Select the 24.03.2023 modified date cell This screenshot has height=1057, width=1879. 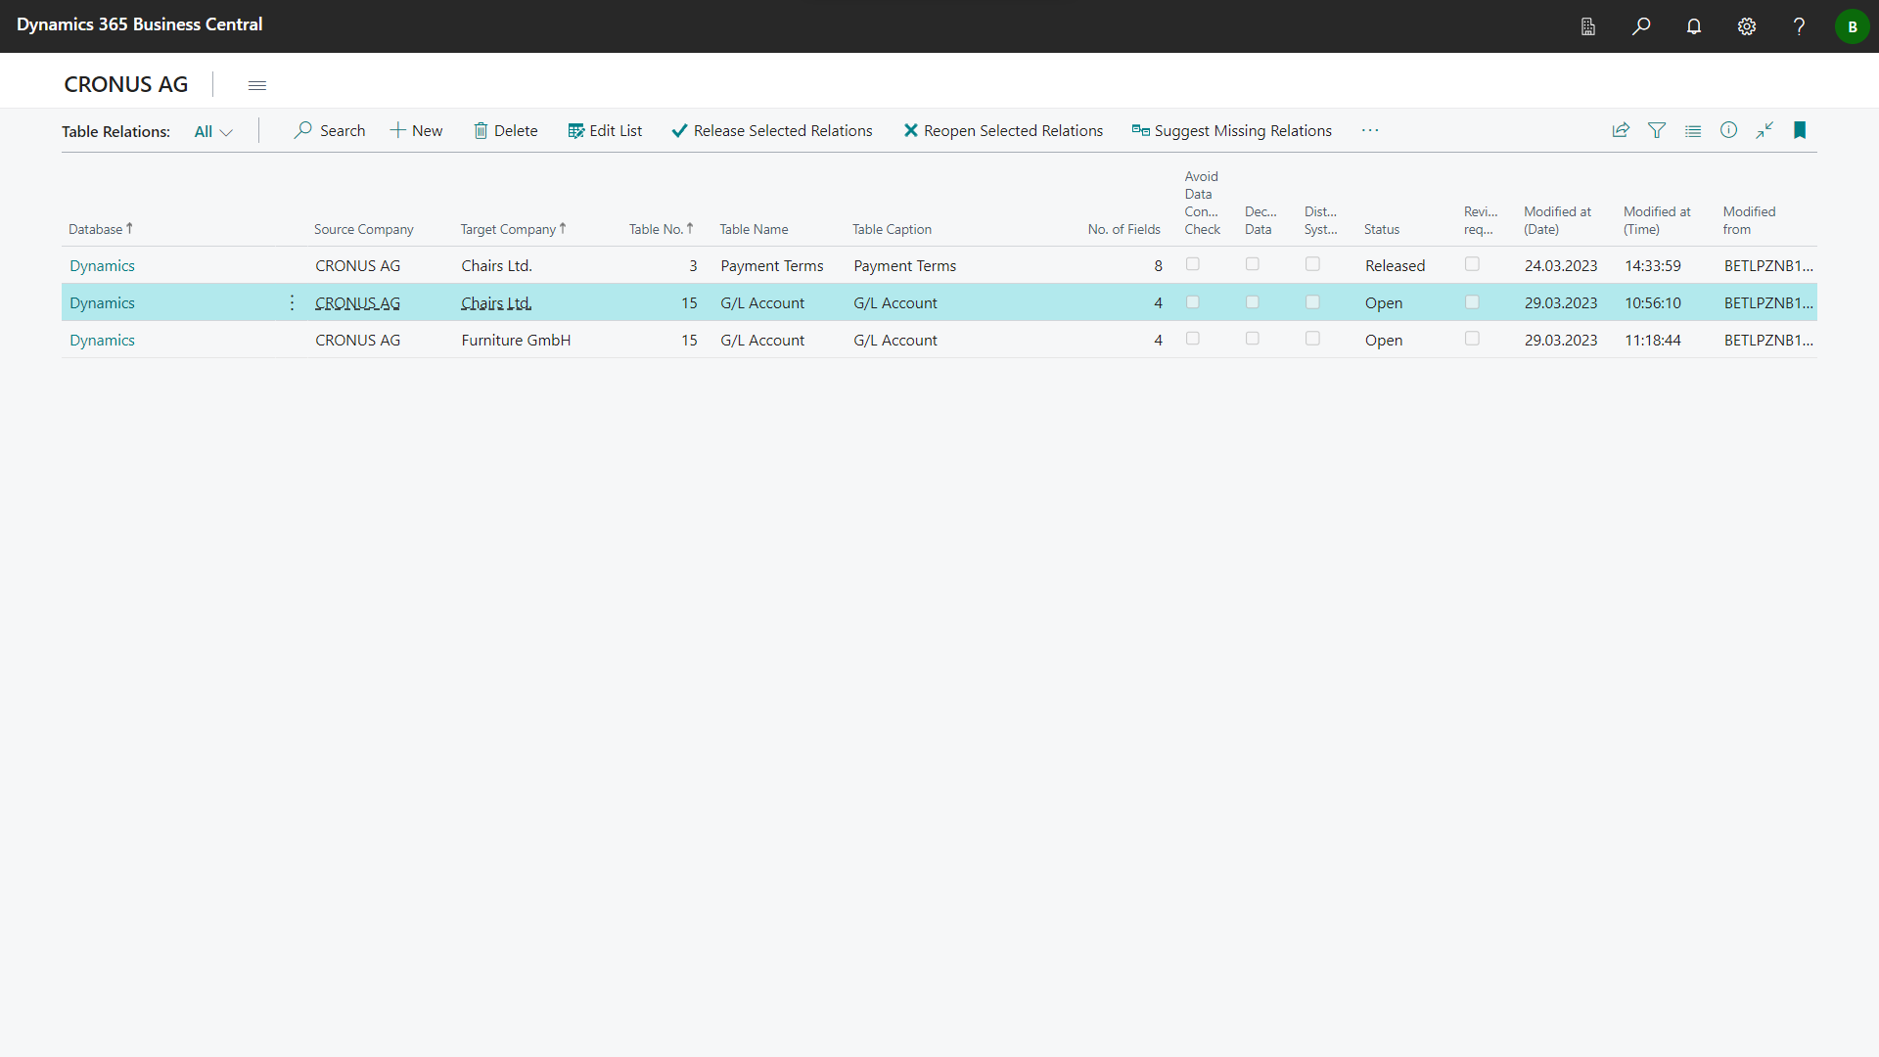pos(1560,266)
